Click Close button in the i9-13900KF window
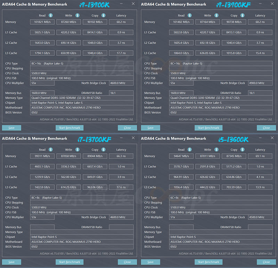Image resolution: width=278 pixels, height=268 pixels. (x=266, y=128)
